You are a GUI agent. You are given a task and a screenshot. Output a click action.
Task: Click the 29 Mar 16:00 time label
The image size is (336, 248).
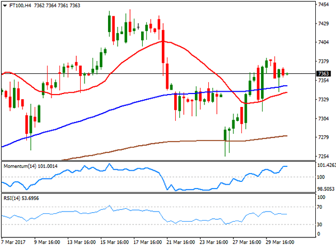280,242
